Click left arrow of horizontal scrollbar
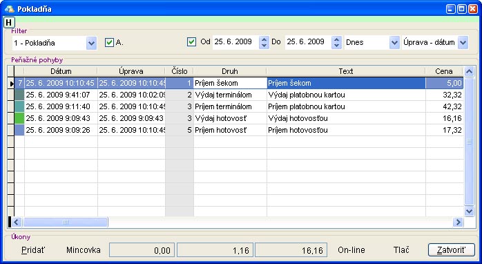The image size is (482, 264). 17,222
